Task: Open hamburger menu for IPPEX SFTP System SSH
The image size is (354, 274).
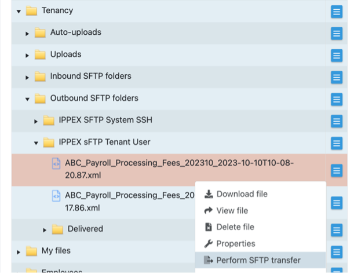Action: click(x=337, y=121)
